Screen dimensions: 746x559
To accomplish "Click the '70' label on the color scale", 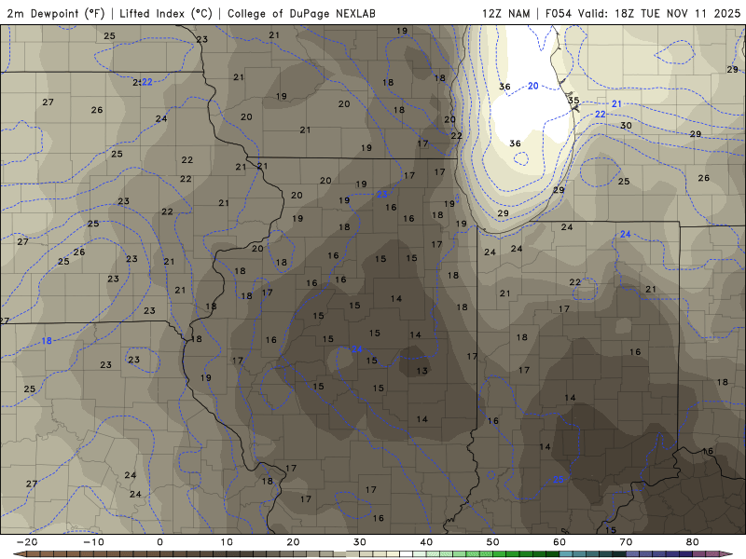I will point(626,542).
